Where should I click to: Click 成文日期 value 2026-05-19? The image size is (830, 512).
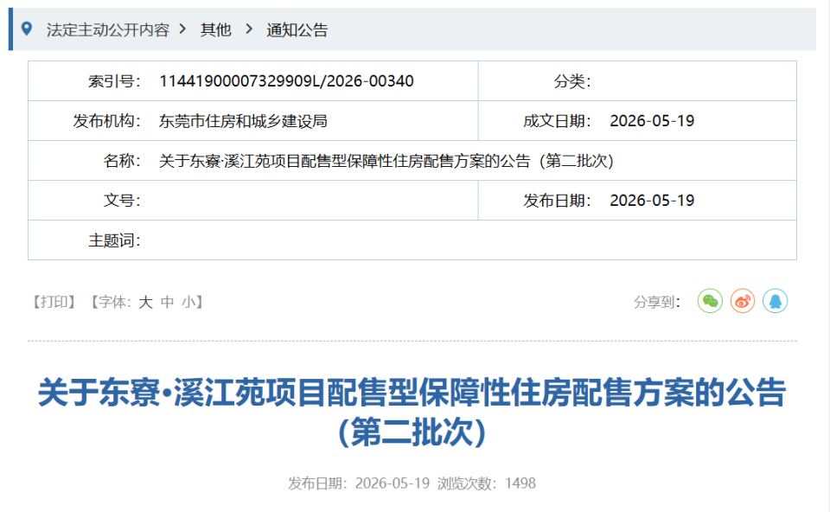[652, 121]
